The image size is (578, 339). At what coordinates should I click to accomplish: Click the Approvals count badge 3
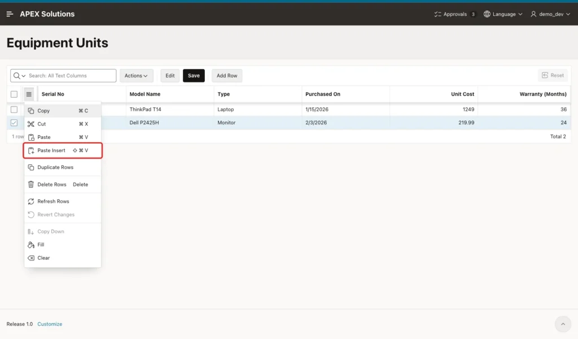474,14
